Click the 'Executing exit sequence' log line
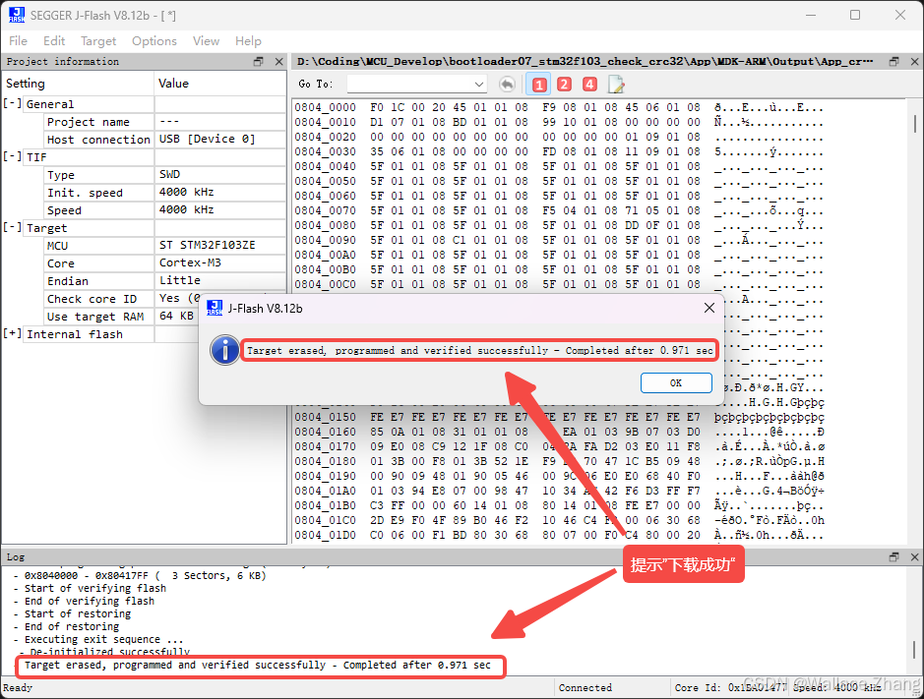This screenshot has width=924, height=699. click(103, 639)
